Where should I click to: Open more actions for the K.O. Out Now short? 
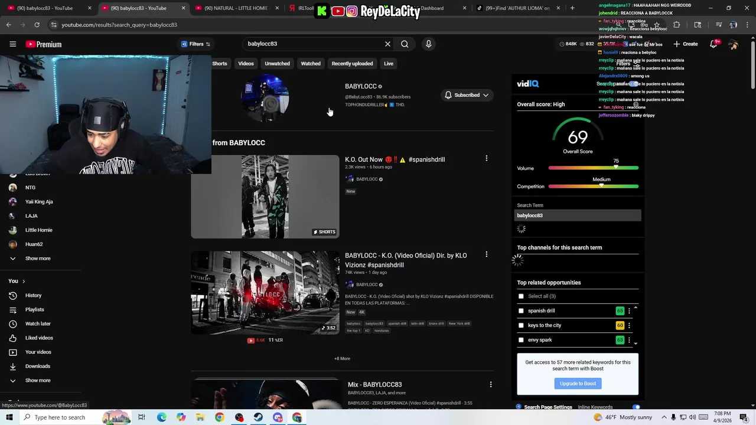(x=486, y=158)
